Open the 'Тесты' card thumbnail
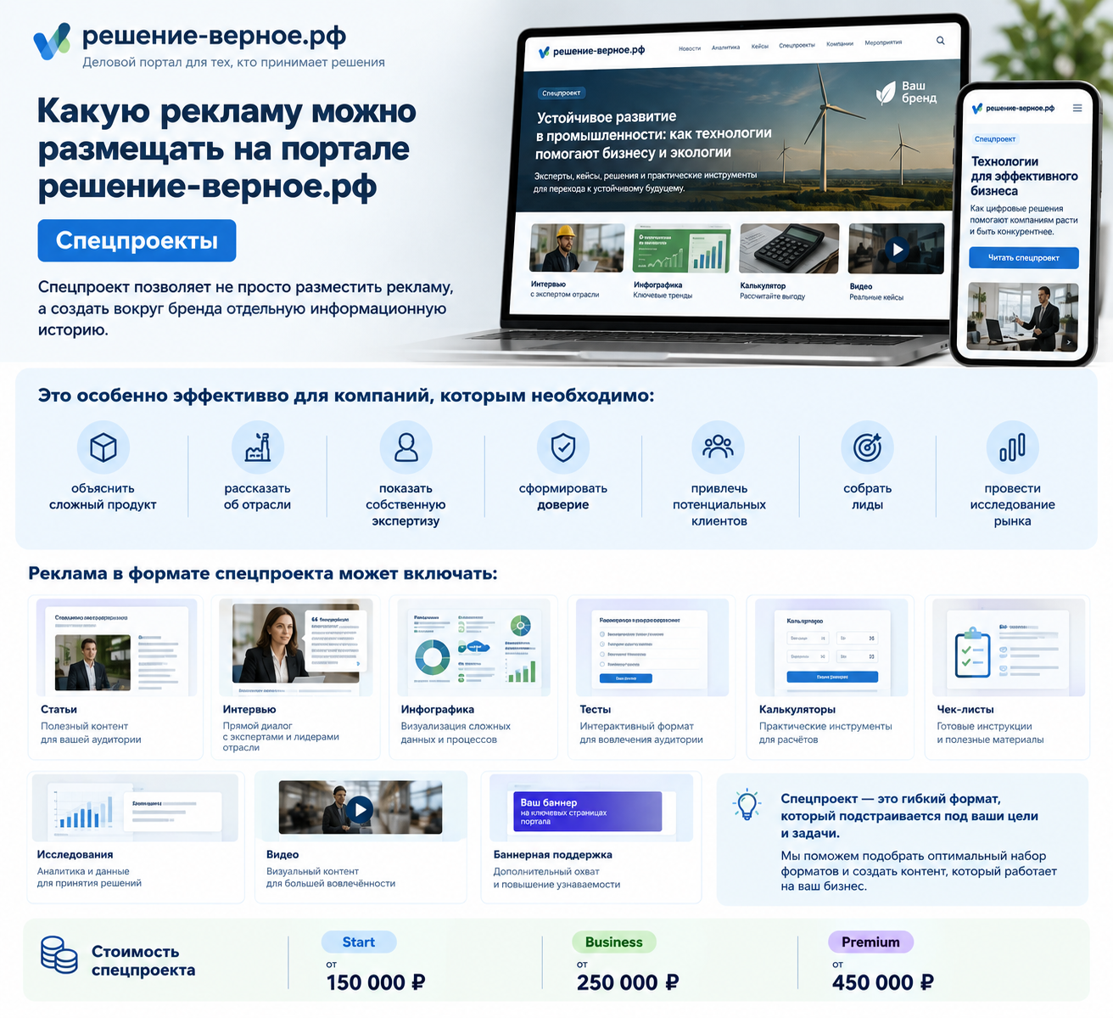The image size is (1113, 1018). tap(652, 648)
